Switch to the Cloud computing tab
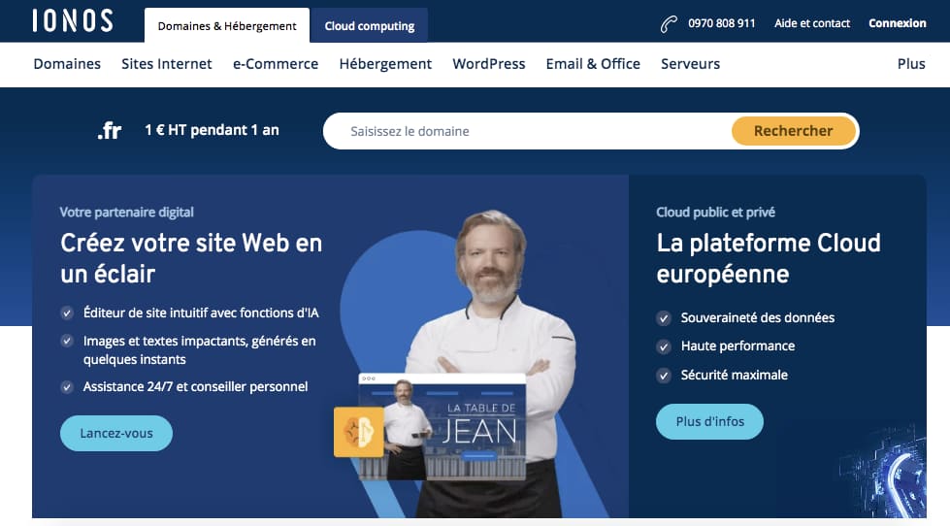Image resolution: width=950 pixels, height=526 pixels. point(369,25)
